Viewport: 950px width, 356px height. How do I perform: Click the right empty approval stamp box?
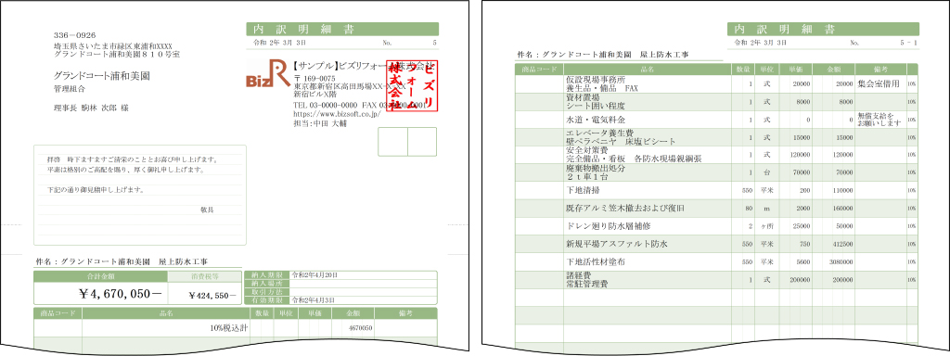422,142
